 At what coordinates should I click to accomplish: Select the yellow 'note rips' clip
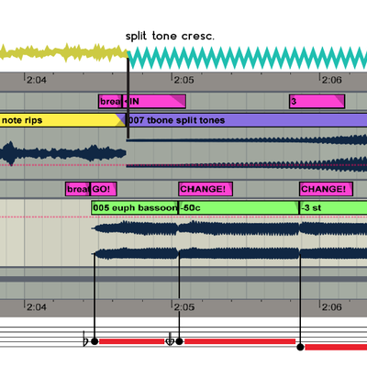pos(62,120)
